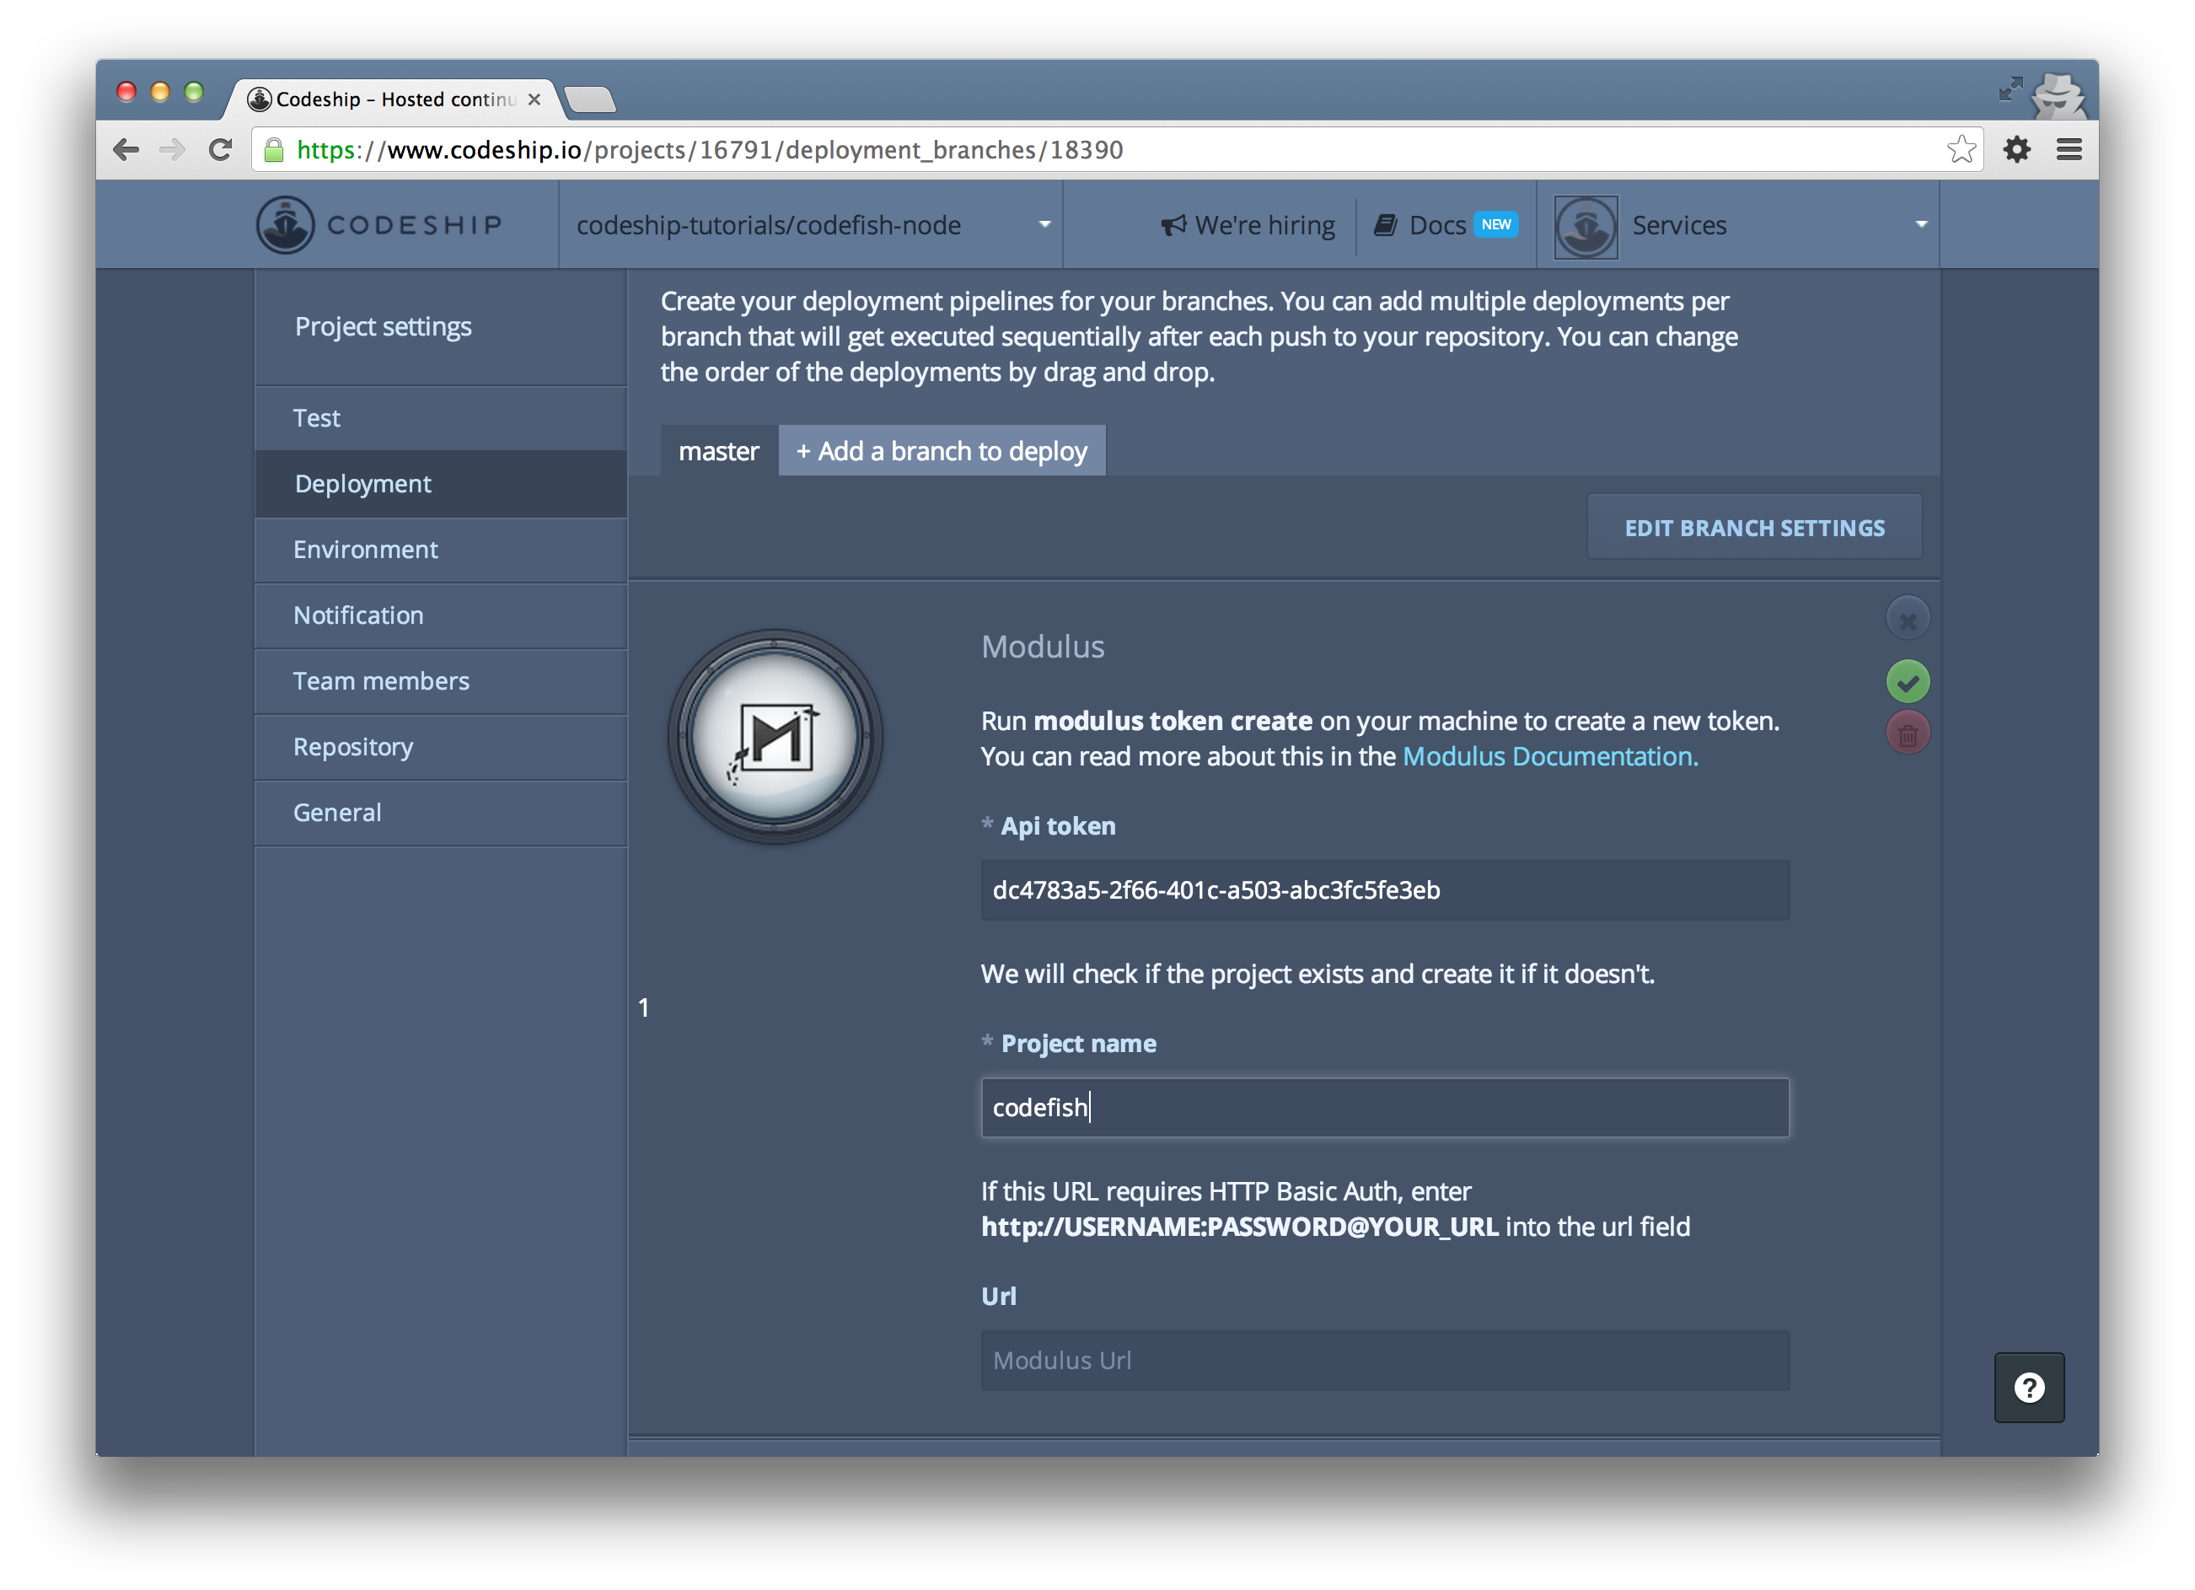Click the user avatar next to Services

(x=1586, y=227)
